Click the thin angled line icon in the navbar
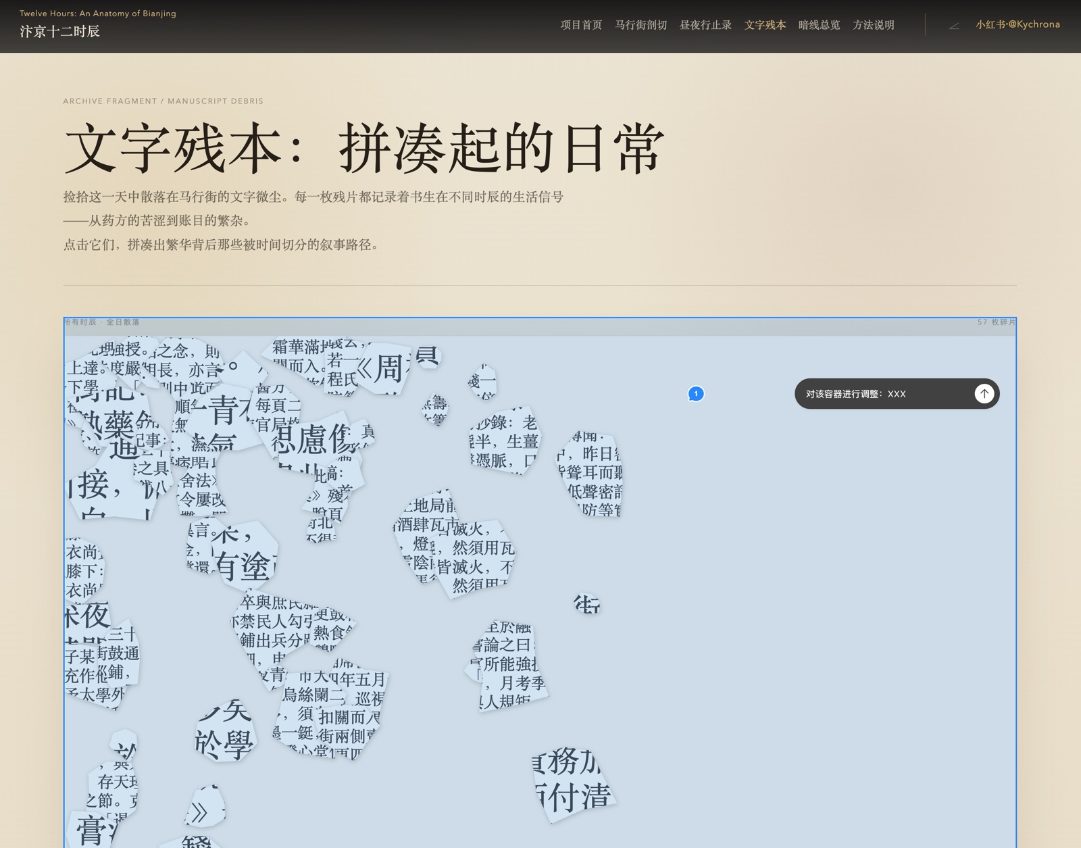This screenshot has width=1081, height=848. click(x=954, y=26)
